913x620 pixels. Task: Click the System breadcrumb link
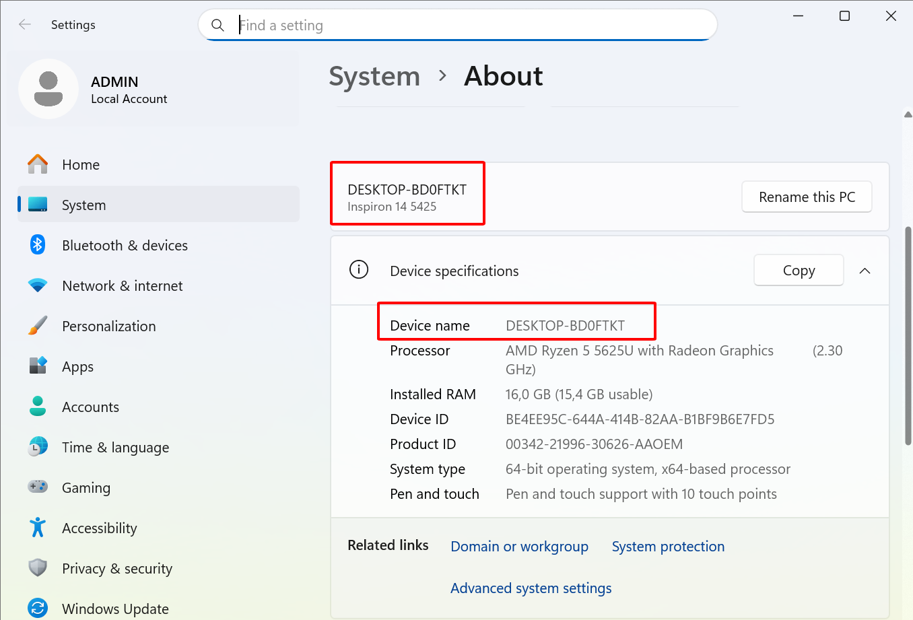374,77
